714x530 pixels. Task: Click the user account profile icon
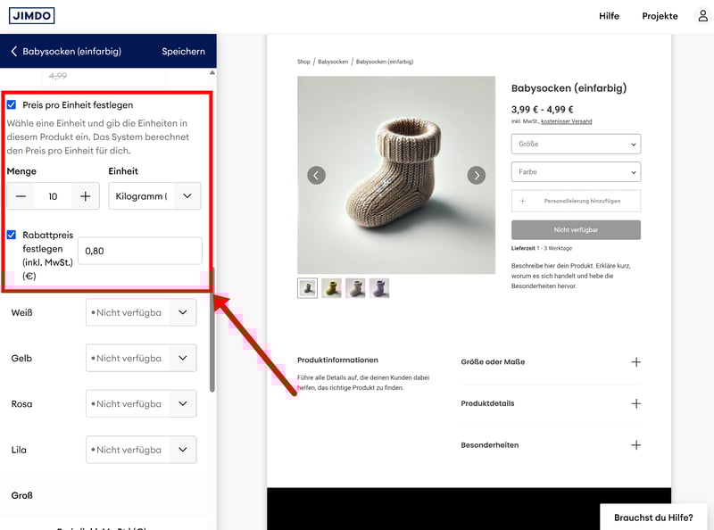point(702,16)
